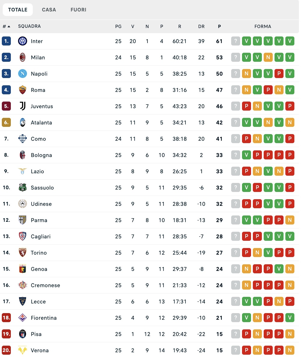
Task: Click the Inter club crest icon
Action: coord(23,41)
